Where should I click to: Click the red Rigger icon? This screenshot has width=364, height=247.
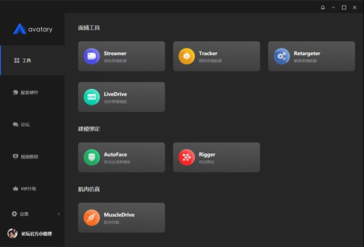186,157
